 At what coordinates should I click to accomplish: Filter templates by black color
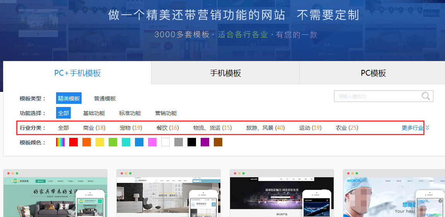pos(192,142)
